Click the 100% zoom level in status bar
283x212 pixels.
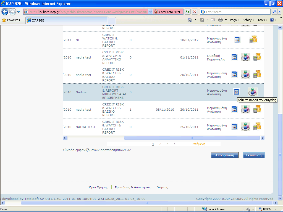266,209
